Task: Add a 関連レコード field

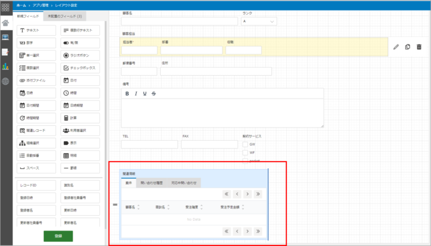Action: click(x=36, y=131)
